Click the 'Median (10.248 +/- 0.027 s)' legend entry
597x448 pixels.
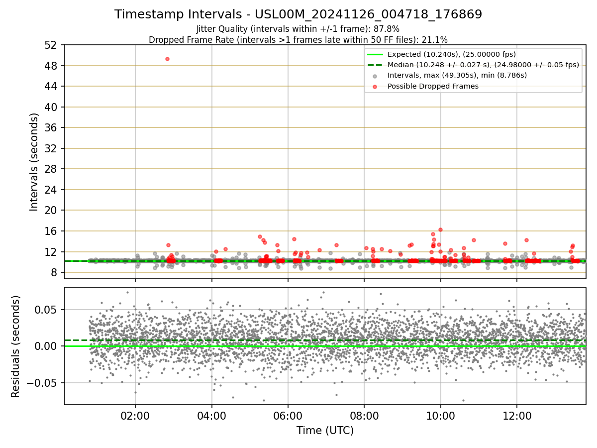click(x=483, y=65)
